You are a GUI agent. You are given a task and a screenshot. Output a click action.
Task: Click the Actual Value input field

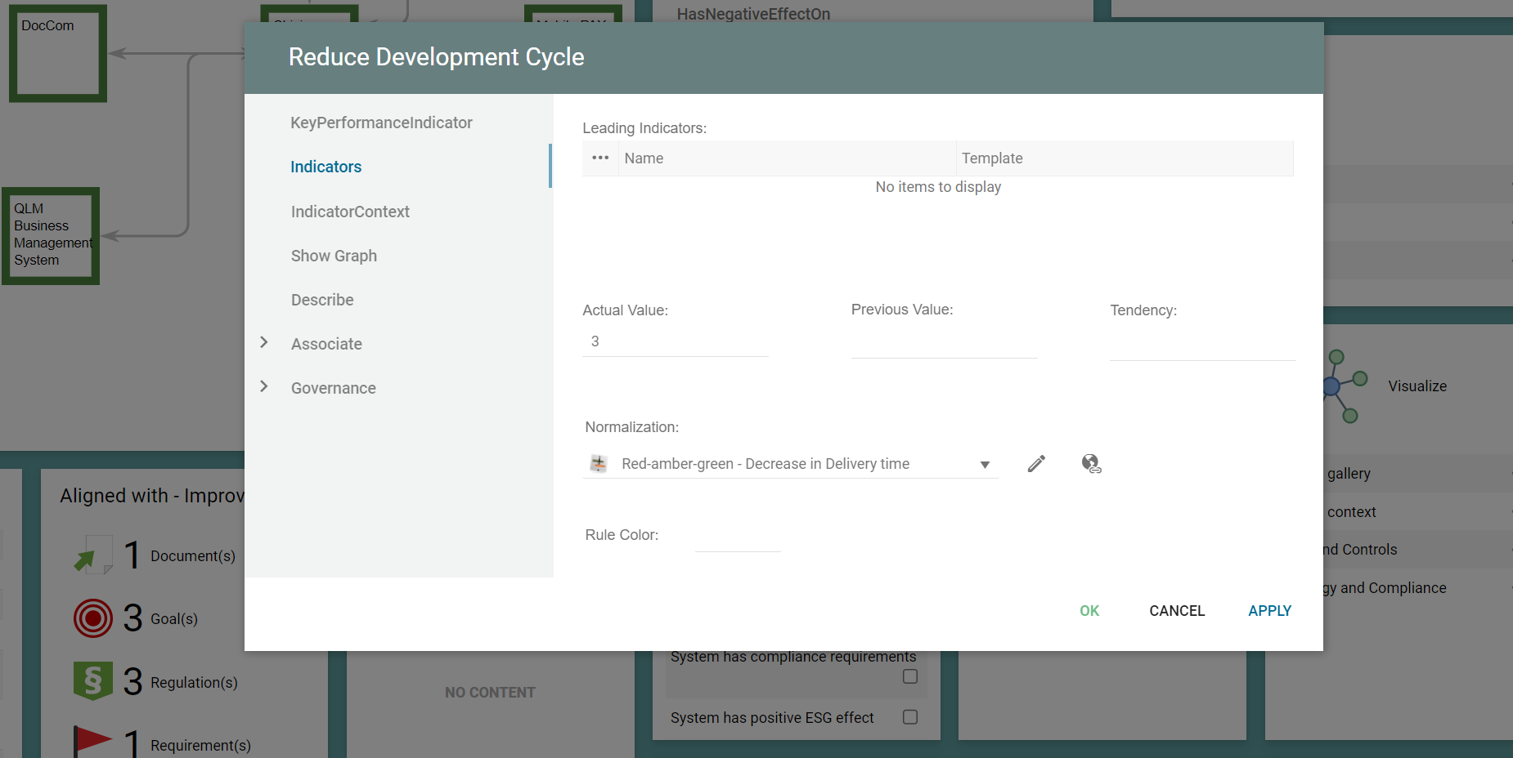click(x=675, y=341)
